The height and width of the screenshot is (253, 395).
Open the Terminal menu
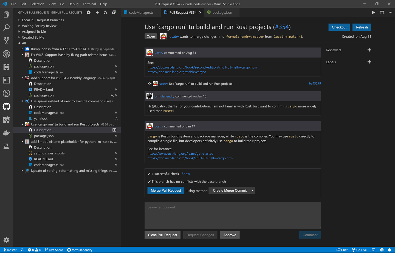point(89,4)
